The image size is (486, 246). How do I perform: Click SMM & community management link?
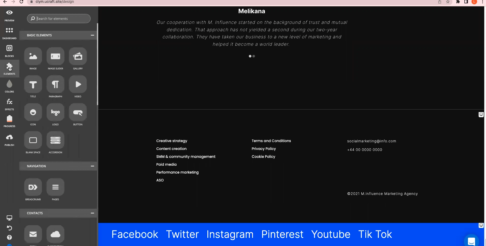(x=186, y=157)
